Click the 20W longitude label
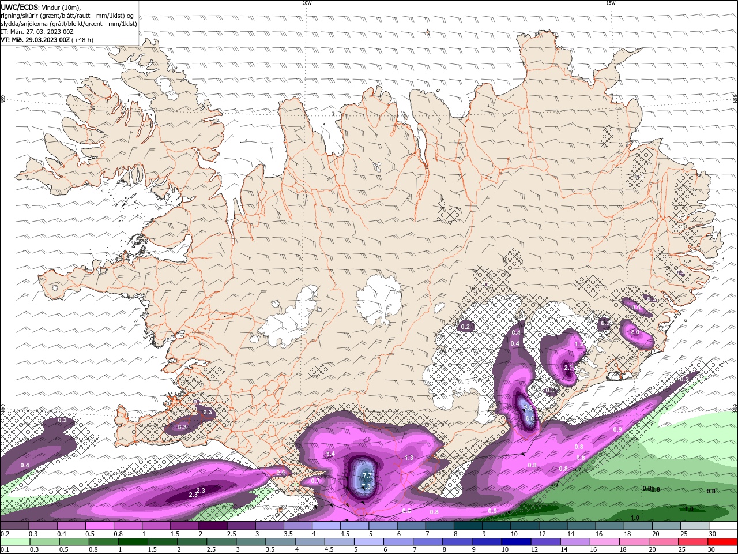The width and height of the screenshot is (738, 554). click(307, 3)
